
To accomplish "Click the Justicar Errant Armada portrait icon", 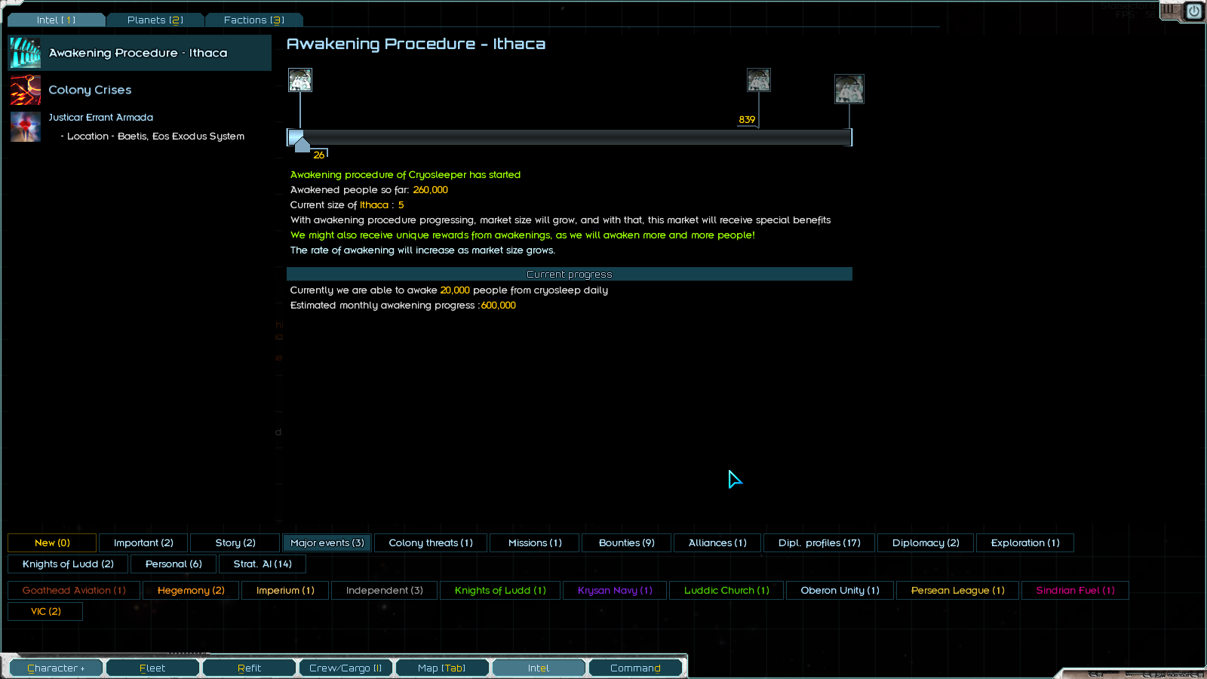I will [25, 127].
